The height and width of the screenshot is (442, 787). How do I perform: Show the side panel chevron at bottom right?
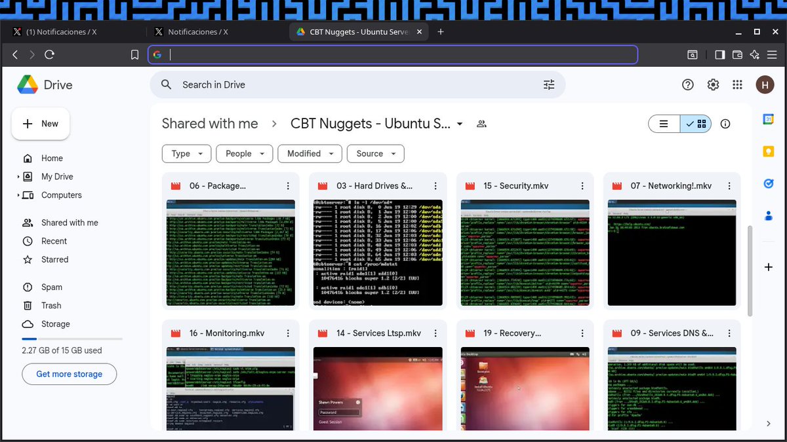pyautogui.click(x=769, y=424)
